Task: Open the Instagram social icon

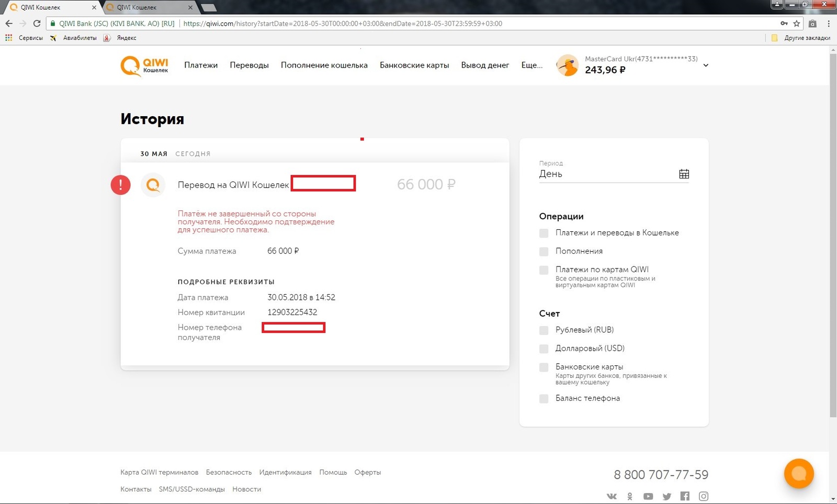Action: [x=704, y=496]
